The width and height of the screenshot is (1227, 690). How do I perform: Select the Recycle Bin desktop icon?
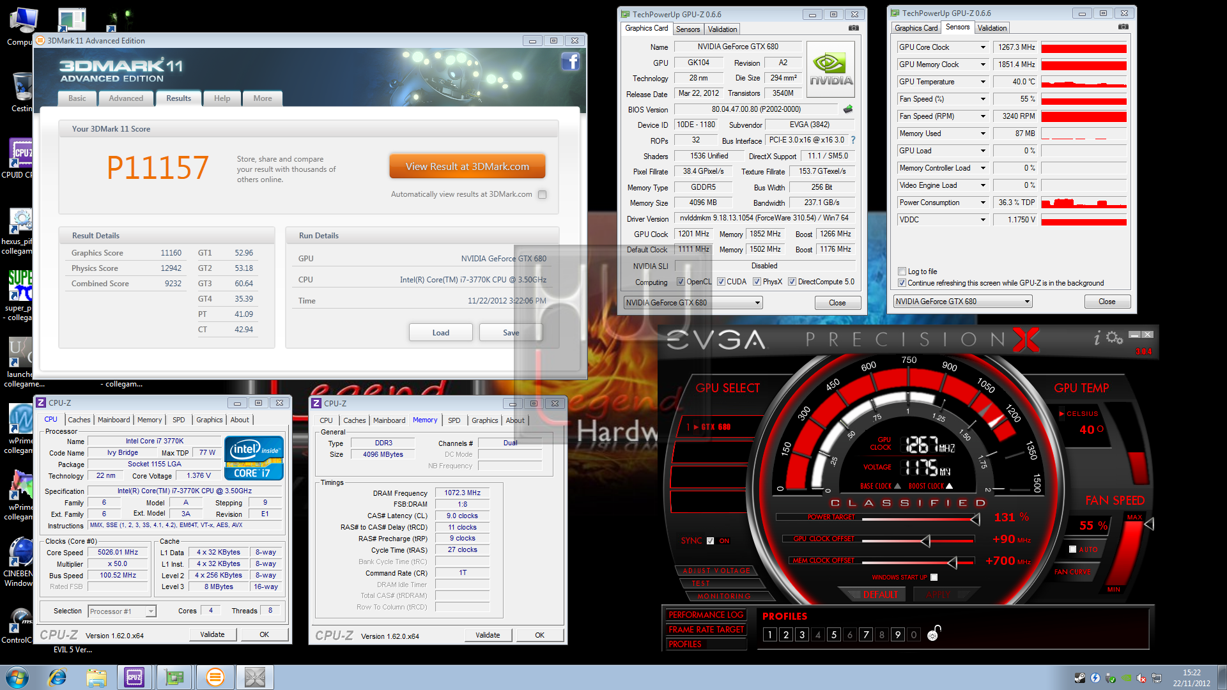click(22, 91)
